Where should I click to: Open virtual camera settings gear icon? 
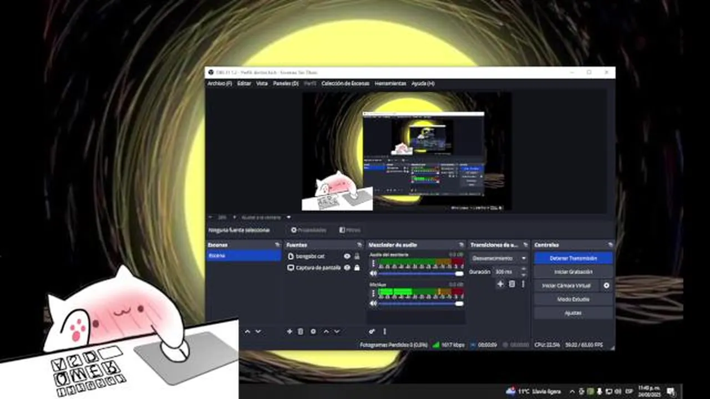[x=606, y=285]
